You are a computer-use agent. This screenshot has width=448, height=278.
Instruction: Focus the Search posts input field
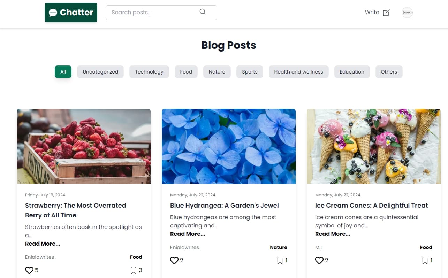[161, 13]
